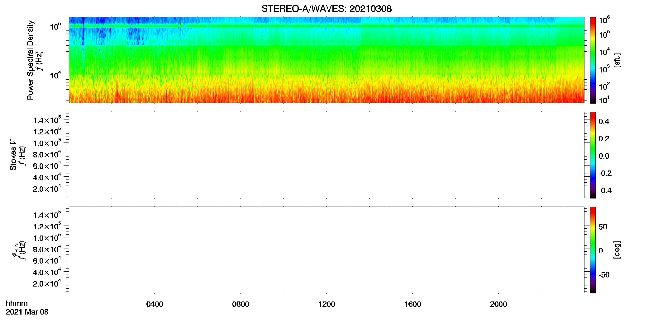The height and width of the screenshot is (336, 653).
Task: Click the 1200 time axis label
Action: (326, 304)
